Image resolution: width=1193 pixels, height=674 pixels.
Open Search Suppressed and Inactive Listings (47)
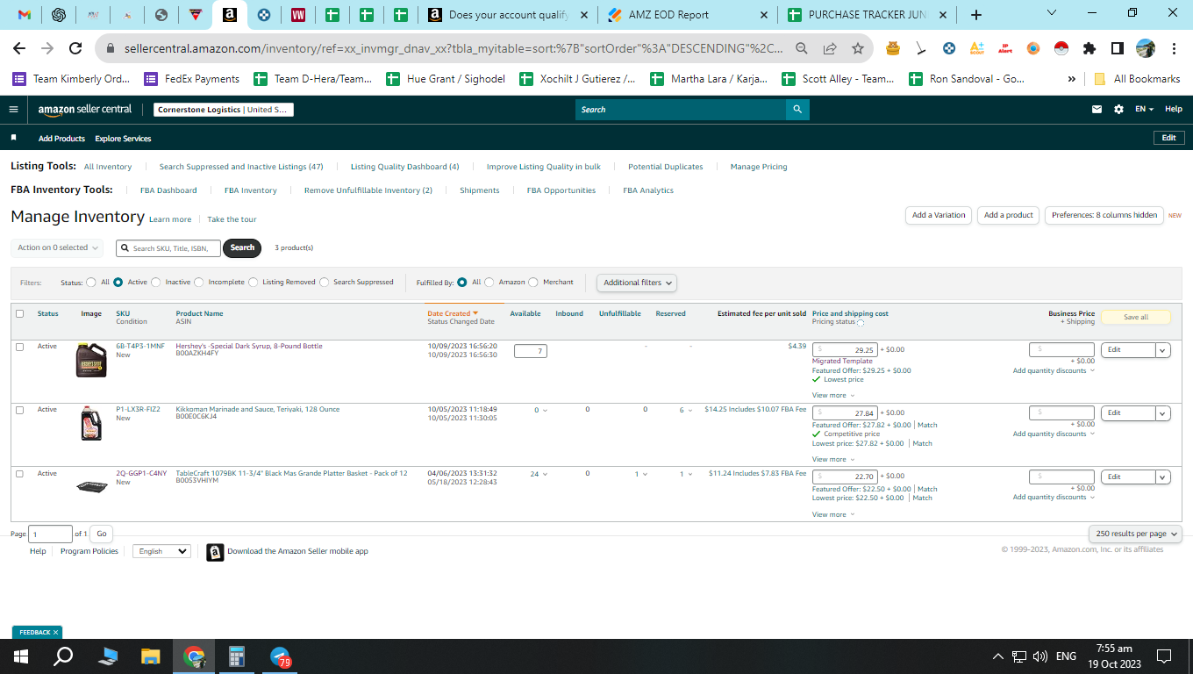tap(241, 167)
